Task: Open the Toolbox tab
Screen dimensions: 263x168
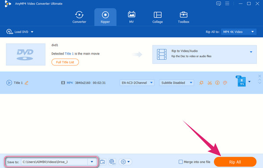Action: (x=184, y=17)
